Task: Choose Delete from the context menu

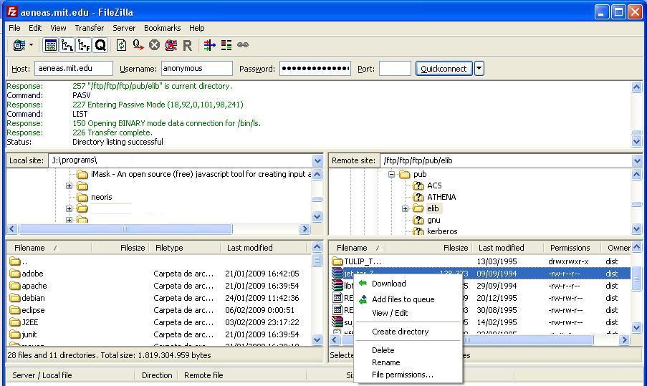Action: pos(408,350)
